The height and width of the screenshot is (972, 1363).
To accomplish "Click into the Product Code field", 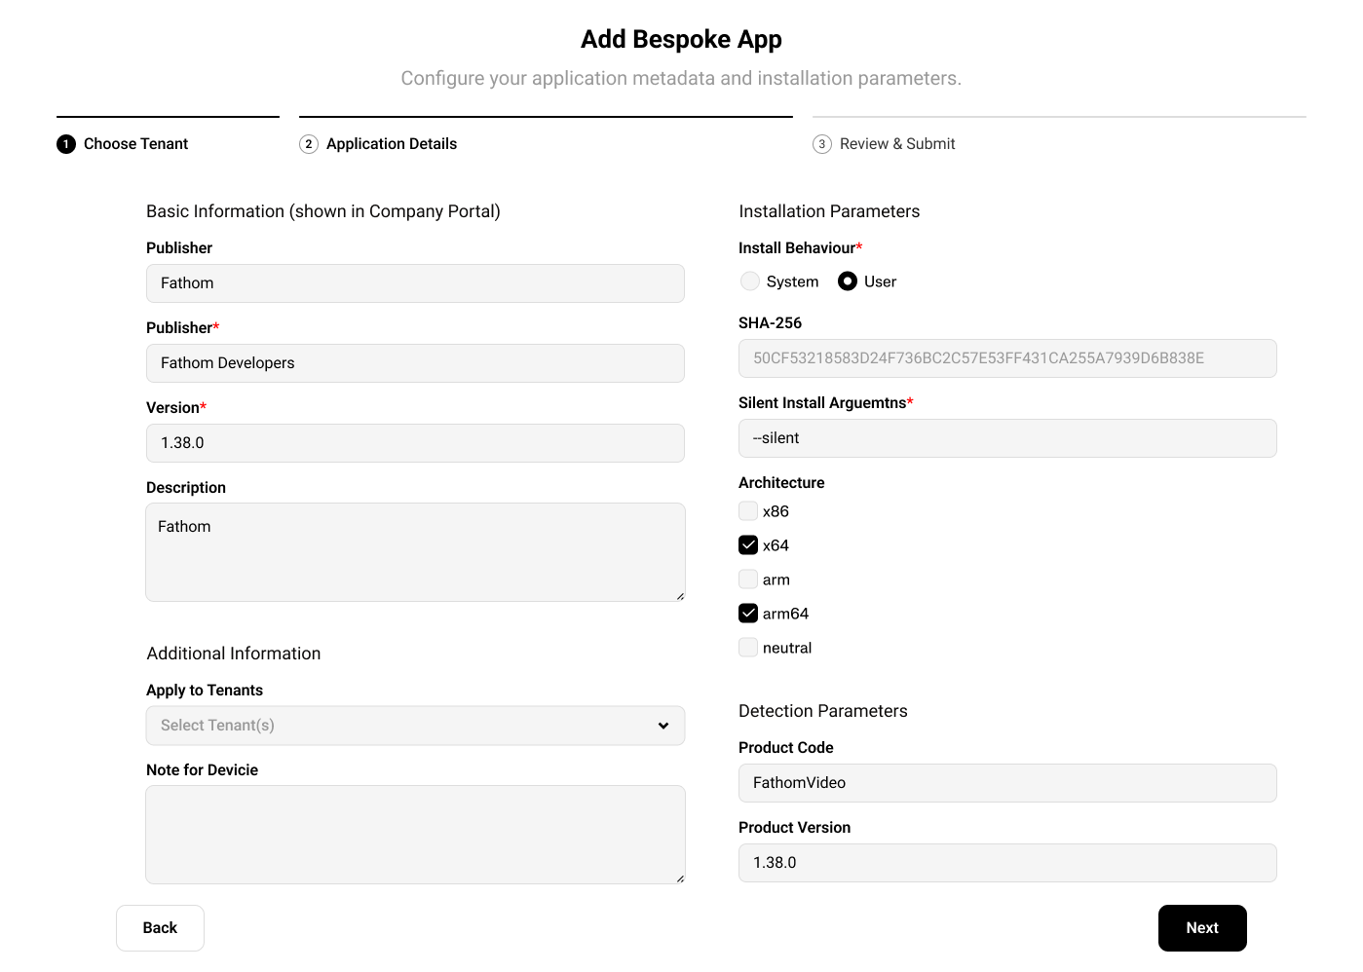I will [1007, 783].
